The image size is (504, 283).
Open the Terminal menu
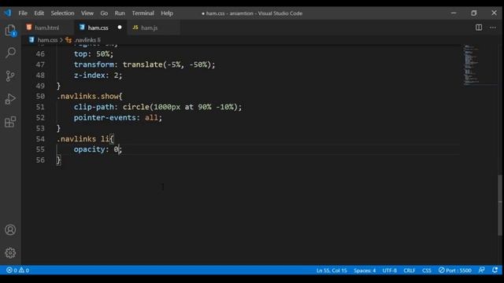(143, 13)
